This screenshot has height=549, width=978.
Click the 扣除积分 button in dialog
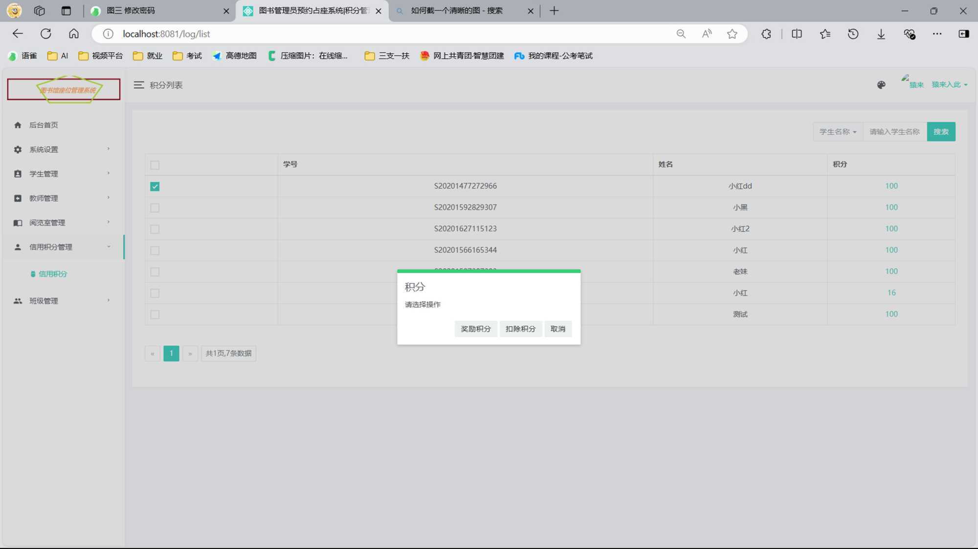pyautogui.click(x=520, y=329)
